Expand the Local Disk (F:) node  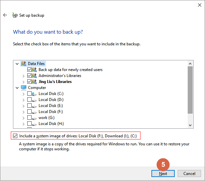(x=23, y=112)
